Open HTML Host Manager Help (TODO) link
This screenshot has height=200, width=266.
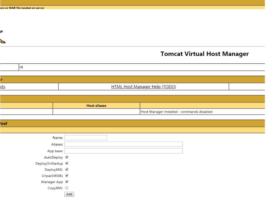coord(143,87)
